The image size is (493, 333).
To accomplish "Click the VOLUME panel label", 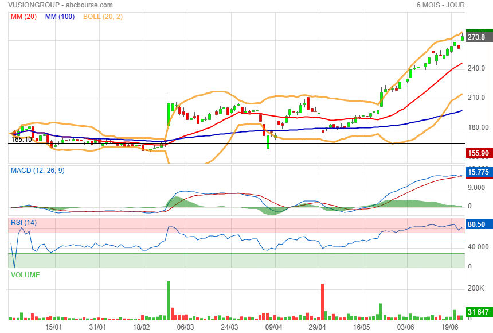I will [x=26, y=275].
